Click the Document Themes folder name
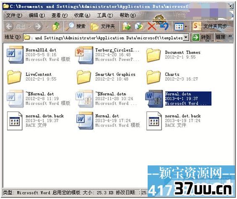The width and height of the screenshot is (237, 199). pyautogui.click(x=182, y=52)
